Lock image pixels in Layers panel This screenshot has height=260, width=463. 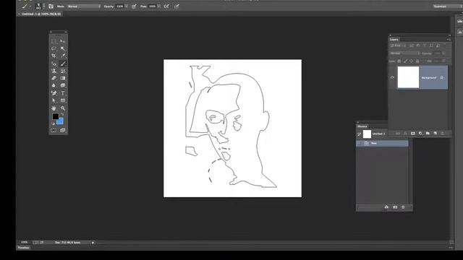point(405,61)
